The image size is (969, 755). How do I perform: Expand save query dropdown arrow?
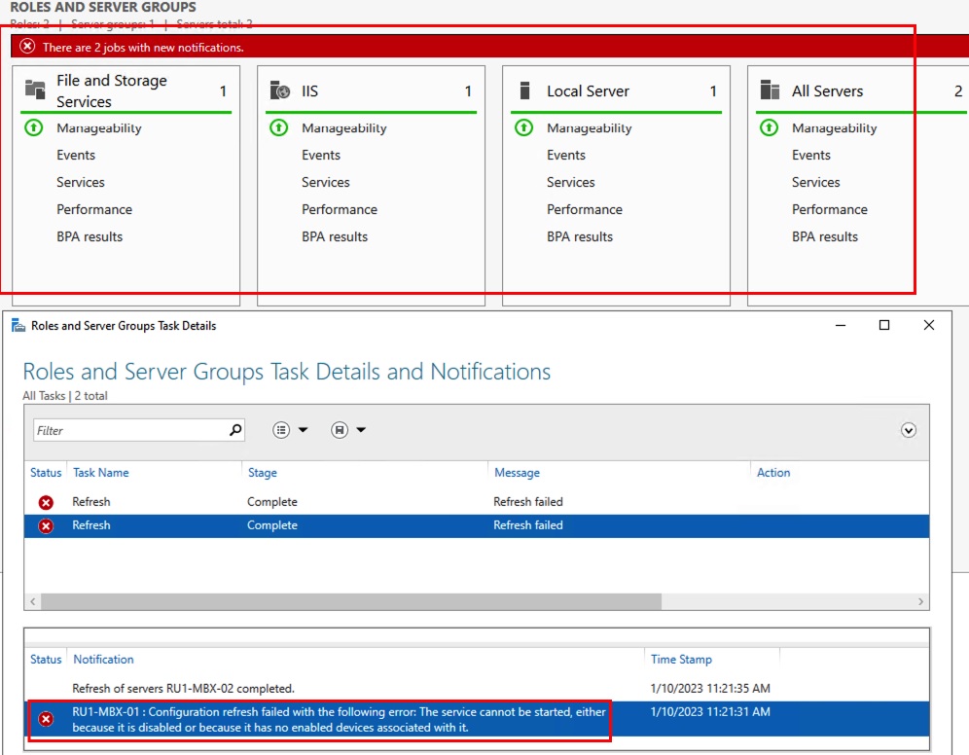click(x=361, y=430)
